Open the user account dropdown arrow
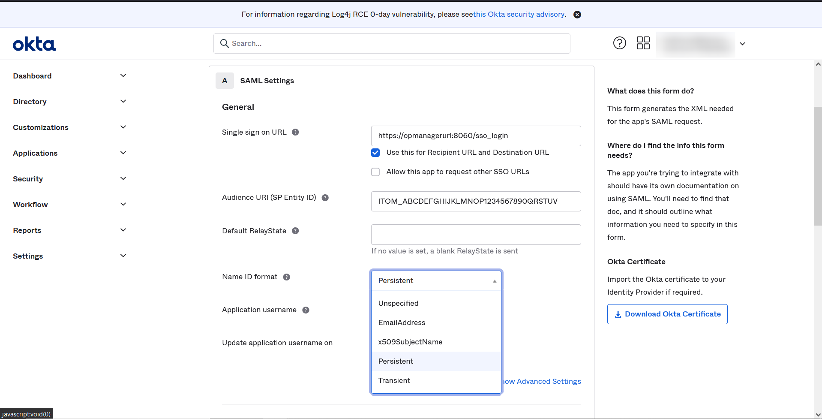The image size is (822, 419). (742, 44)
